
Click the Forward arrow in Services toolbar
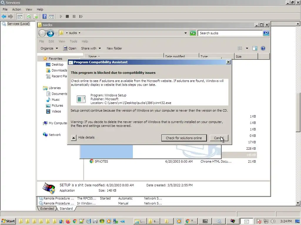11,16
